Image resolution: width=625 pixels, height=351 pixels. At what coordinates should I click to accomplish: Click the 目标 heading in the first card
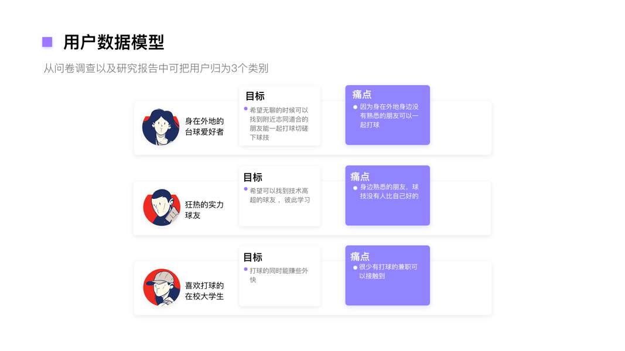tap(255, 97)
